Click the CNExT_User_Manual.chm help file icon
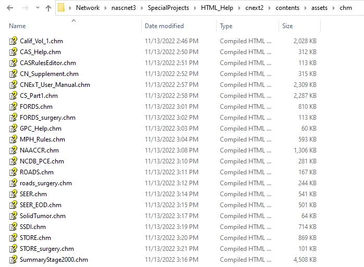This screenshot has width=364, height=267. 13,84
